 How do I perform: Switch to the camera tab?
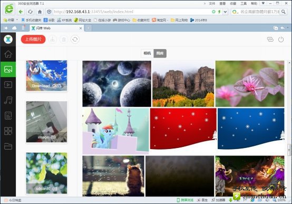pos(147,53)
